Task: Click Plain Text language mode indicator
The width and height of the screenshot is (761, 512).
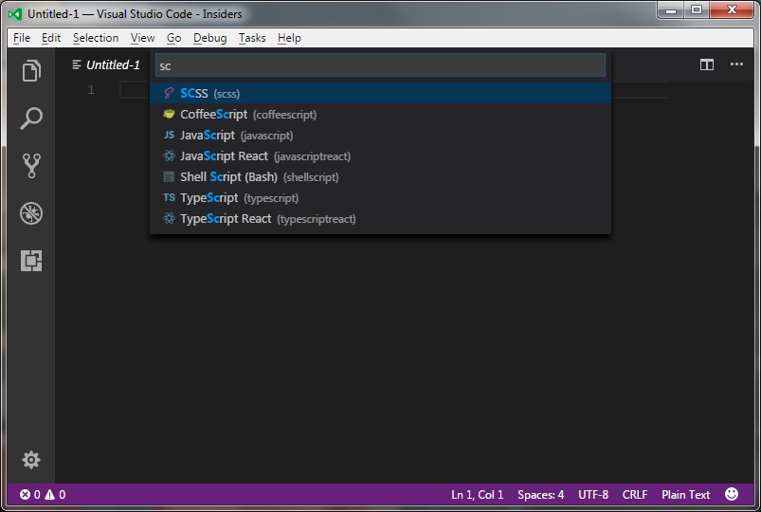Action: tap(685, 495)
